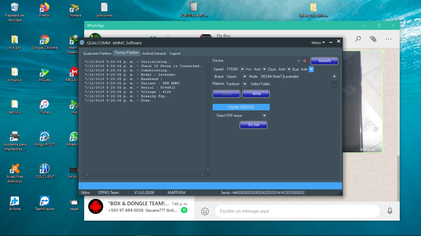Open the WhatsApp three-dot chat menu
The image size is (421, 236).
pyautogui.click(x=388, y=39)
